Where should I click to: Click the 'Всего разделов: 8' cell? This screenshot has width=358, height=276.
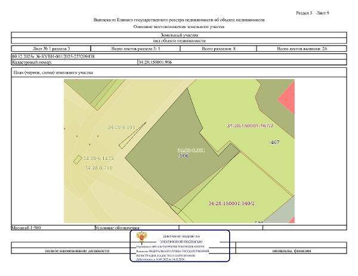pos(218,48)
